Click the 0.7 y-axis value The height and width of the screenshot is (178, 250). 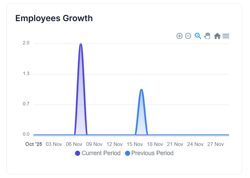(26, 104)
